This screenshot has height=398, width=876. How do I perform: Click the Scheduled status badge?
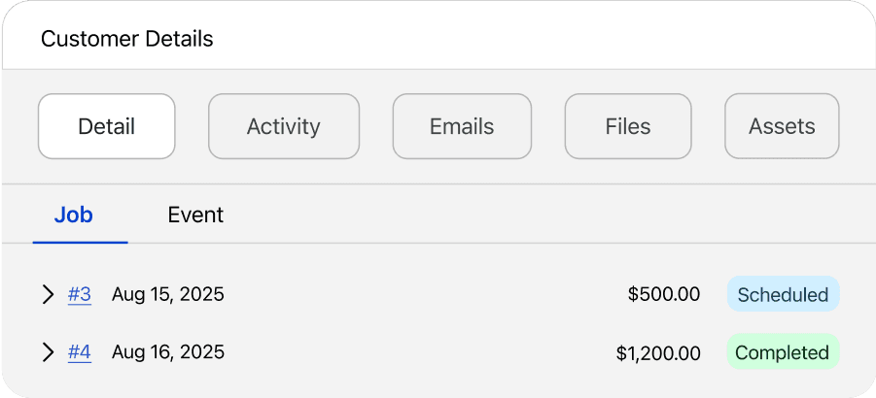tap(783, 294)
